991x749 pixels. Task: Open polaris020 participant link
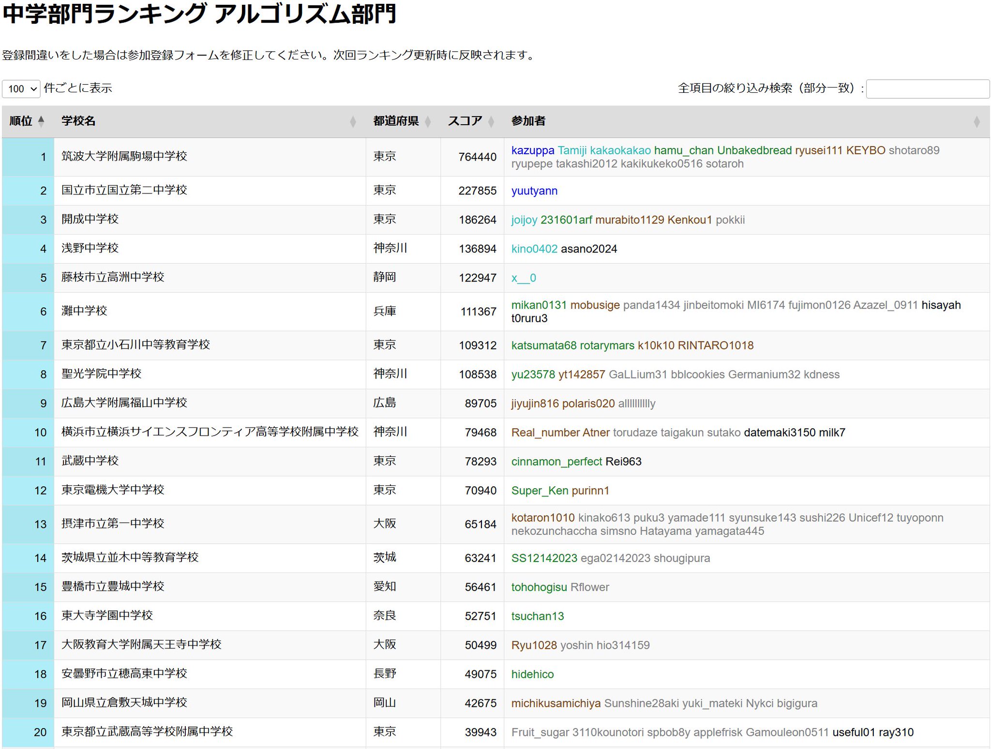click(588, 404)
